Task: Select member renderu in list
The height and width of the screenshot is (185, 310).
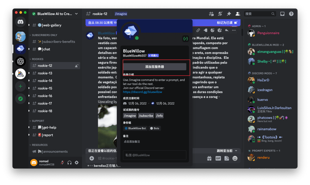Action: pyautogui.click(x=263, y=157)
